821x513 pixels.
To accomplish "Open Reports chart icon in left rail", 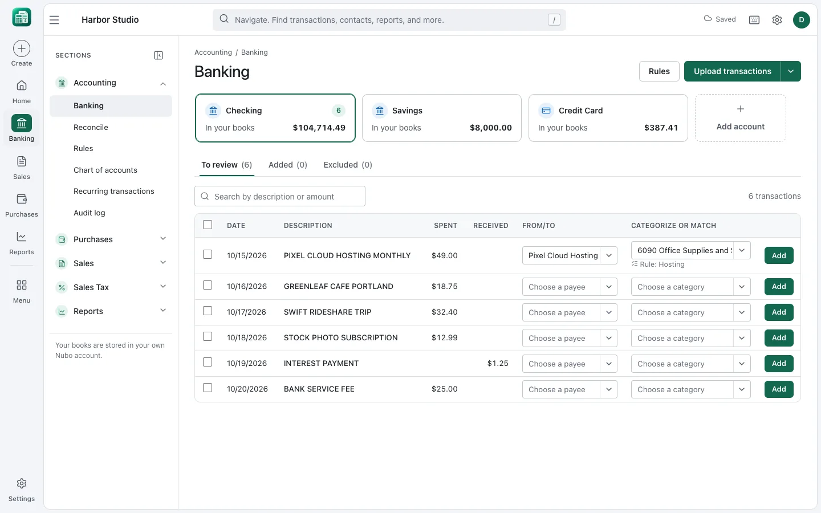I will coord(22,237).
